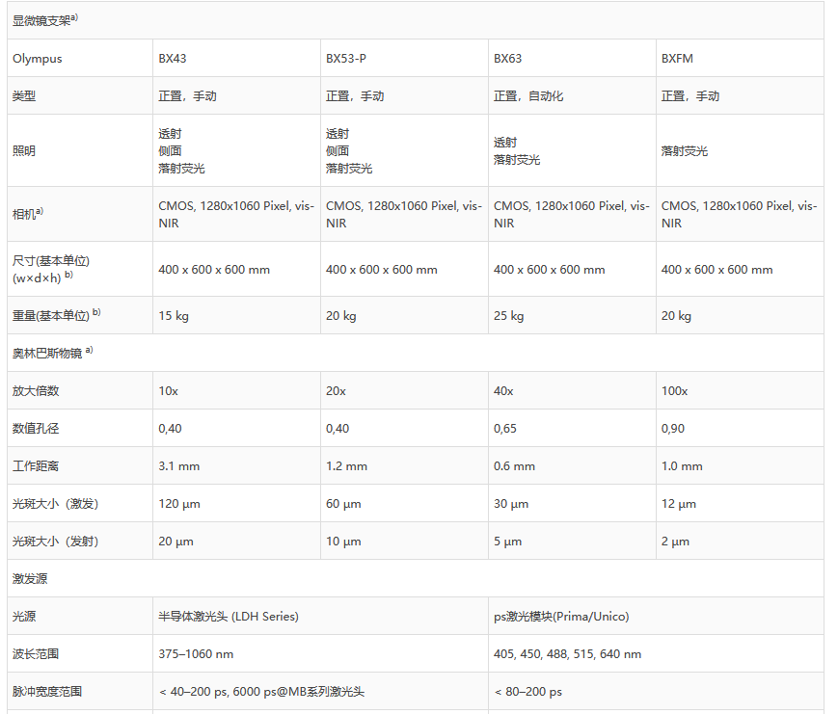Click the "激发源" section header
Viewport: 838px width, 714px height.
tap(30, 579)
